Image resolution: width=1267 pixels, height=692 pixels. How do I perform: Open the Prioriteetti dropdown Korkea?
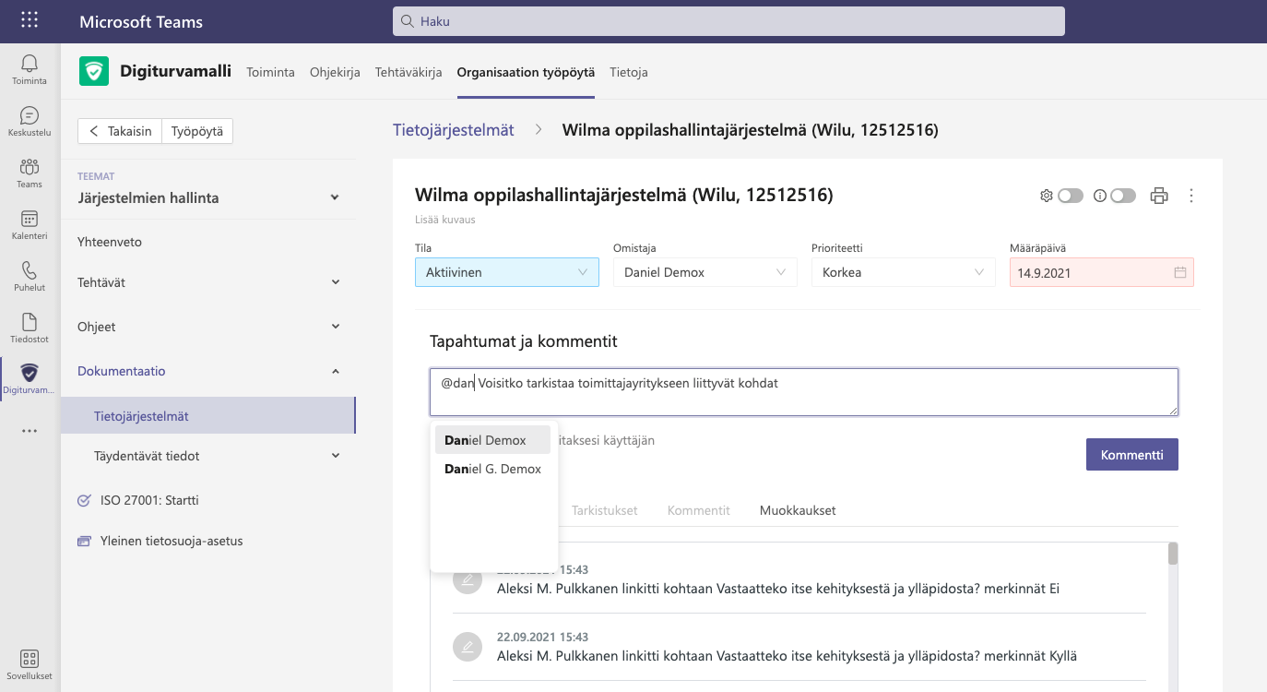[x=904, y=272]
